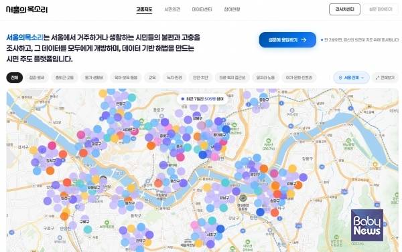The height and width of the screenshot is (252, 402).
Task: Click the expand icon beside 전체보기
Action: click(x=377, y=78)
